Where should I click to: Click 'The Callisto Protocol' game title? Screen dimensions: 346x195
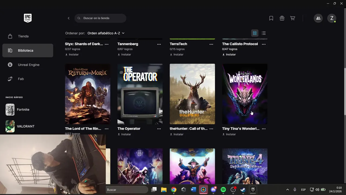click(x=240, y=44)
